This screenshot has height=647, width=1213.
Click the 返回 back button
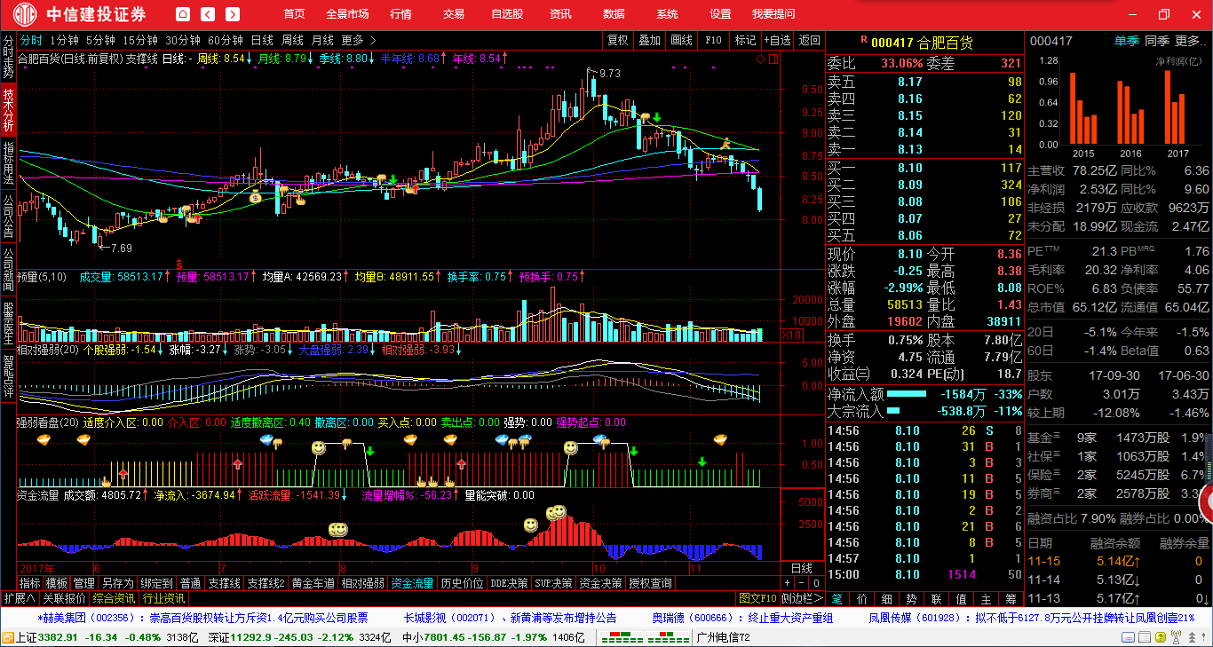click(809, 40)
